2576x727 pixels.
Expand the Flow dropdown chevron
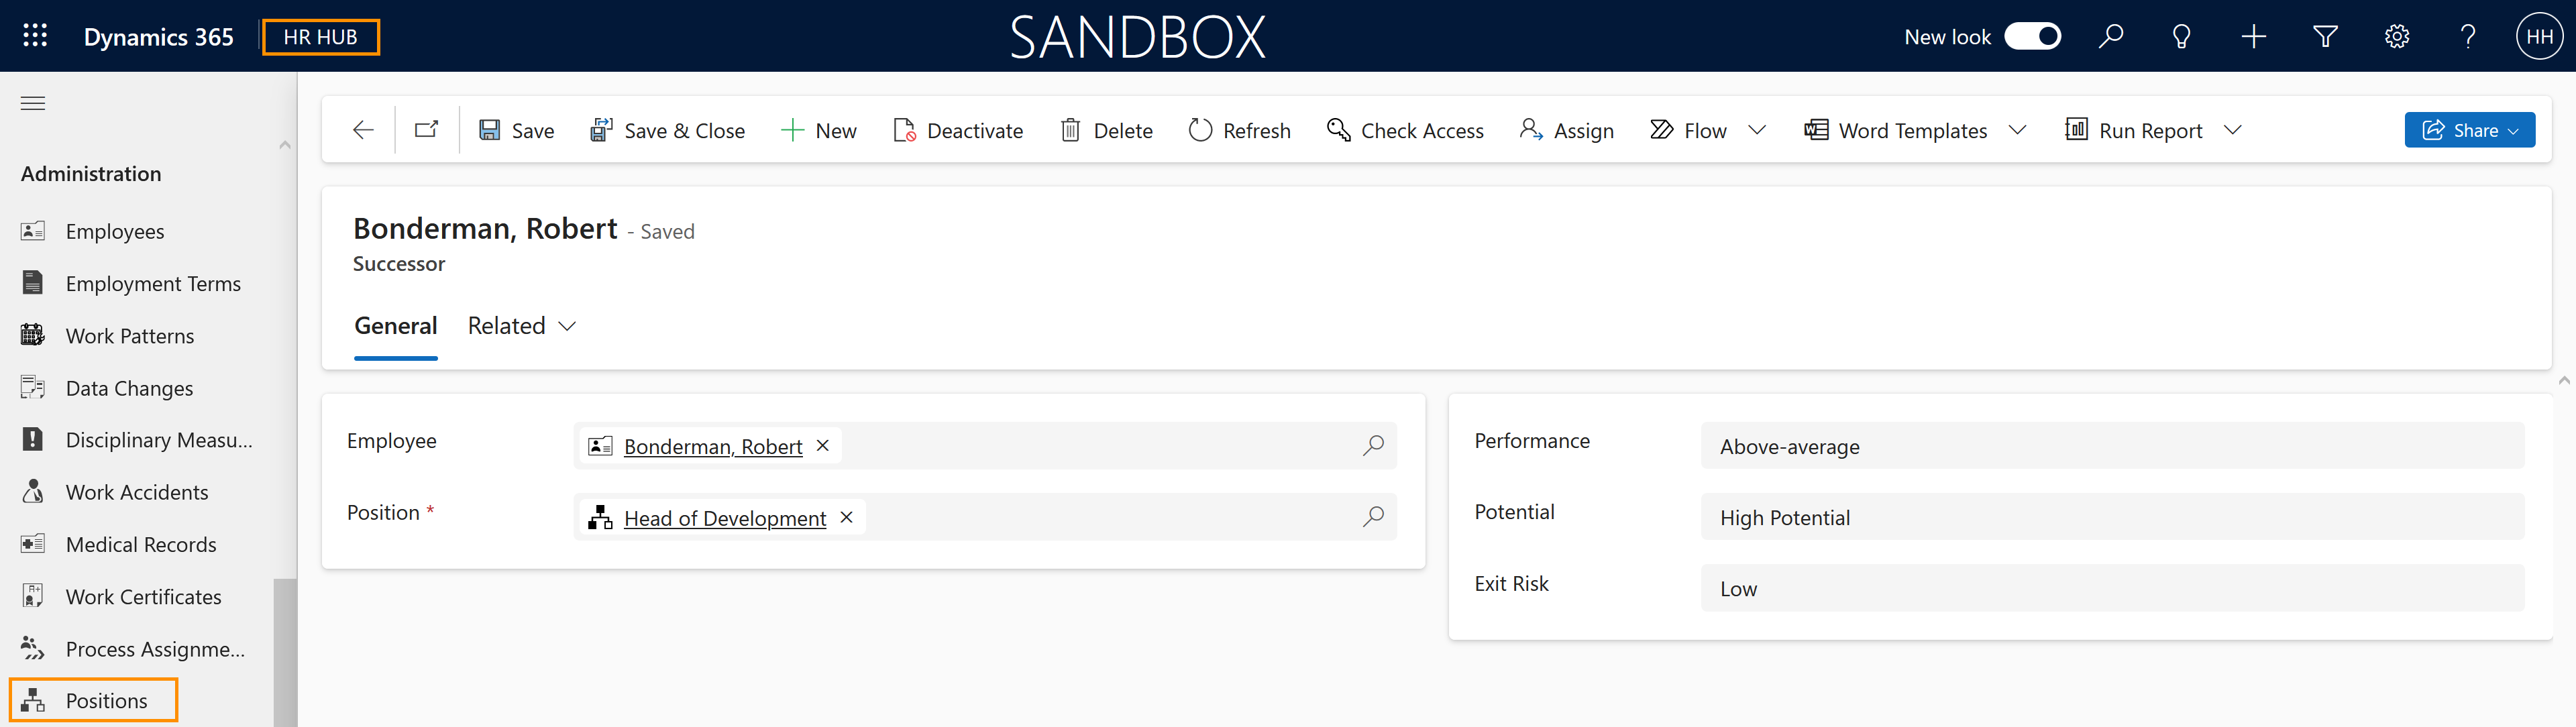coord(1757,130)
